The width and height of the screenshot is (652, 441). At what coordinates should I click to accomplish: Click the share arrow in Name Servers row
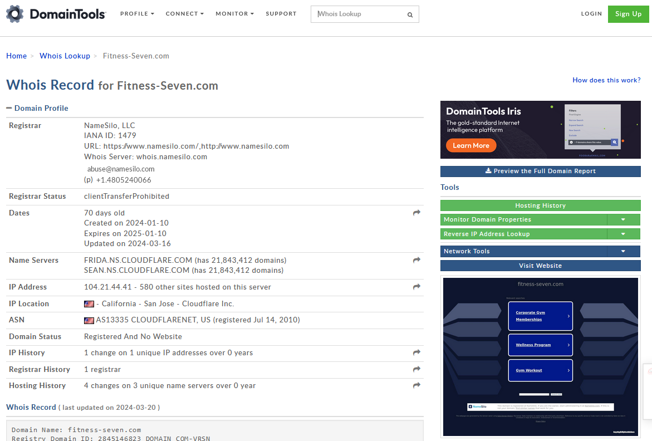(x=416, y=260)
